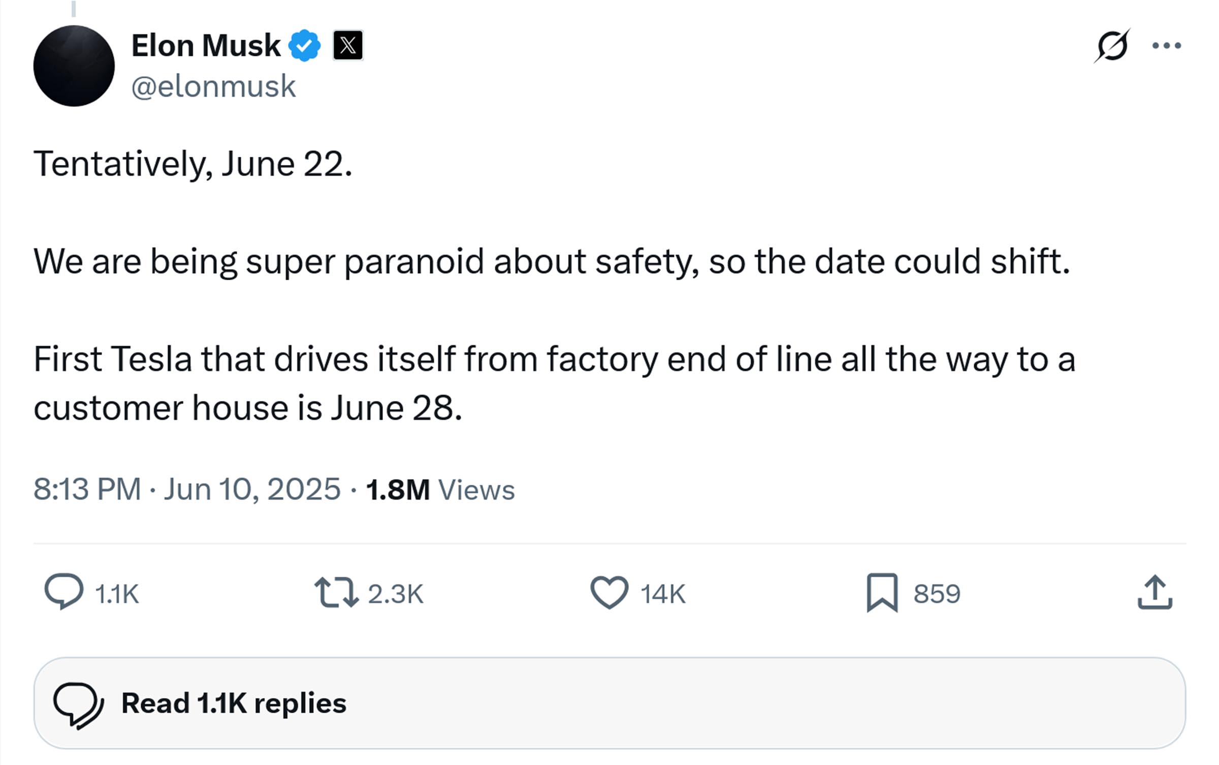The image size is (1219, 765).
Task: Open Elon Musk's profile avatar
Action: (x=74, y=66)
